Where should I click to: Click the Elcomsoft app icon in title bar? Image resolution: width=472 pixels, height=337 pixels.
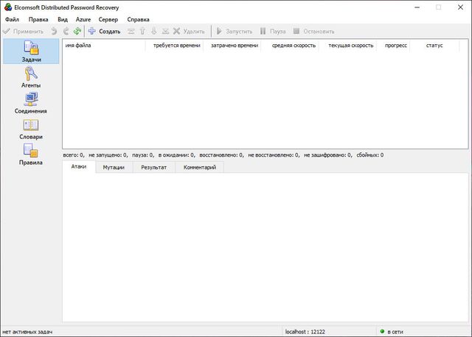(8, 7)
